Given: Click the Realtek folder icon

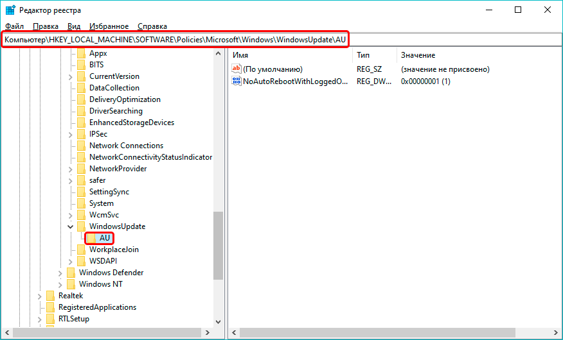Looking at the screenshot, I should 51,296.
